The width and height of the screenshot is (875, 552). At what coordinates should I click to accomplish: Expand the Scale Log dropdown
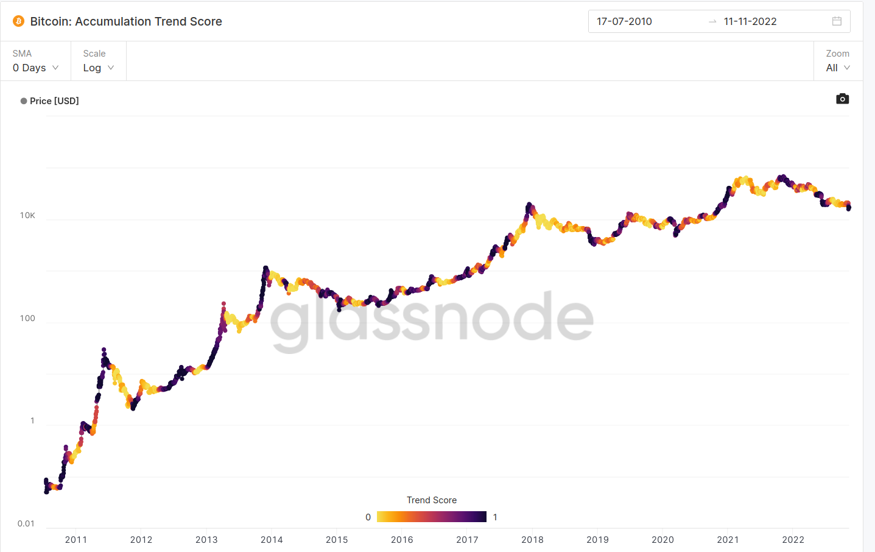click(x=98, y=68)
